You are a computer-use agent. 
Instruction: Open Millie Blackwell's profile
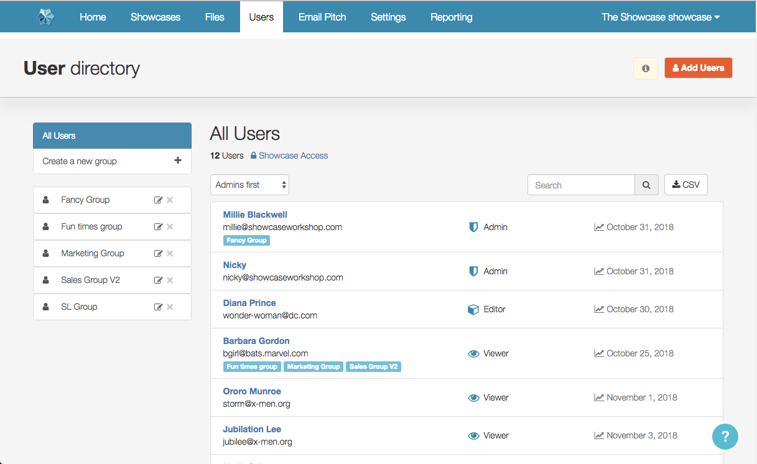[x=255, y=215]
